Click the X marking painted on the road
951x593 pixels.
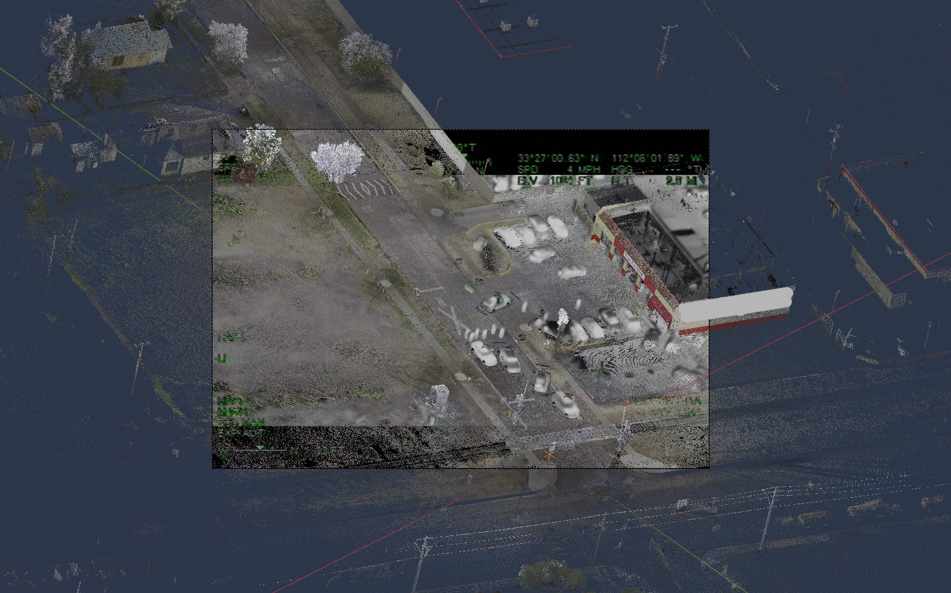[x=453, y=317]
